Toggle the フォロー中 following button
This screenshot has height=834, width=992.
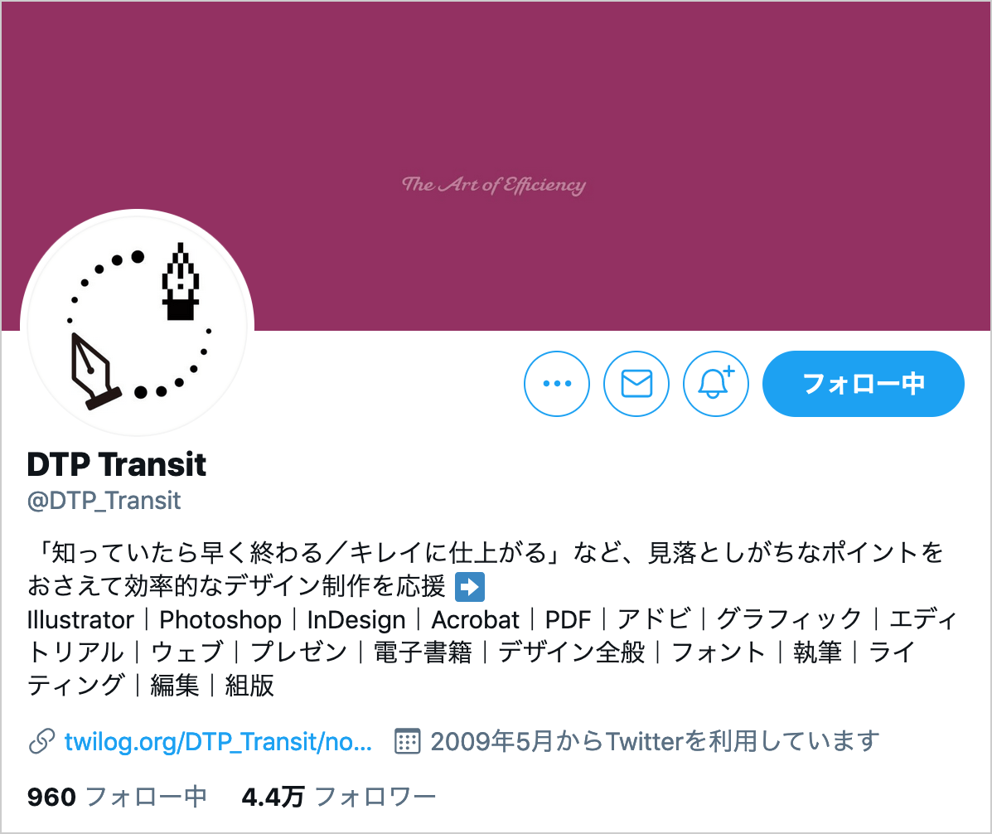pos(863,384)
